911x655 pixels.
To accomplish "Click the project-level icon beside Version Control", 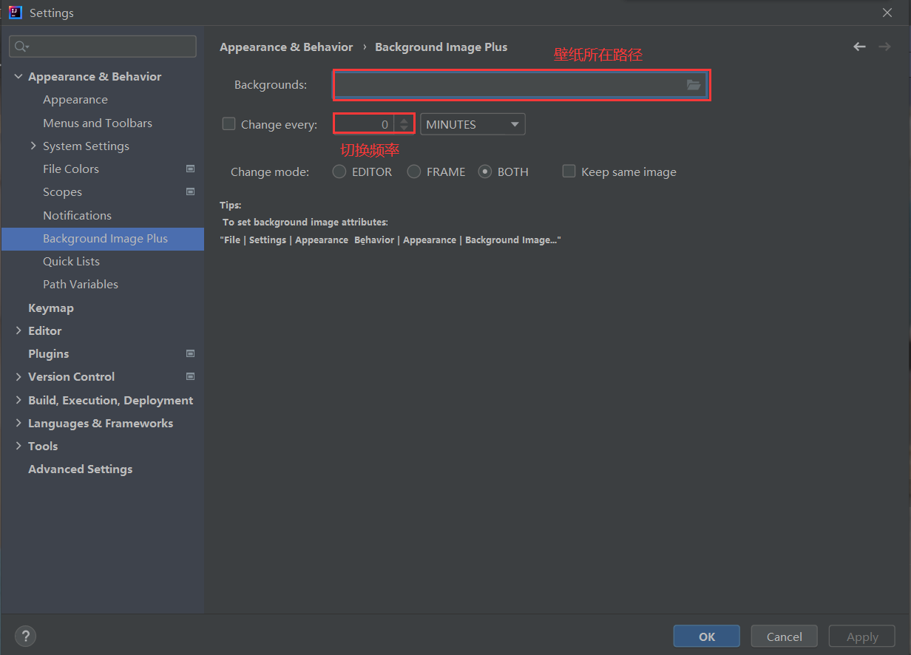I will pyautogui.click(x=190, y=377).
